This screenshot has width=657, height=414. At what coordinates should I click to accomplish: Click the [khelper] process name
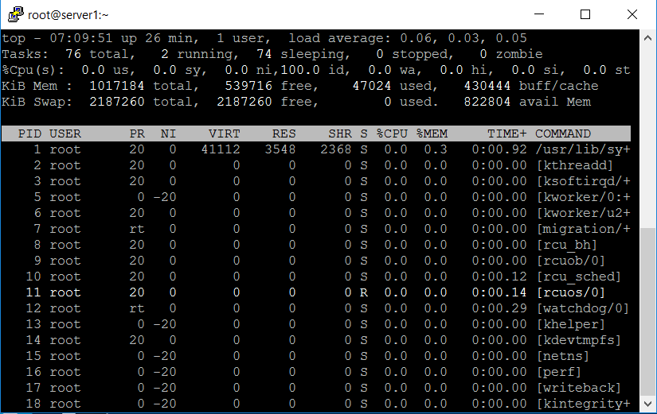(571, 324)
